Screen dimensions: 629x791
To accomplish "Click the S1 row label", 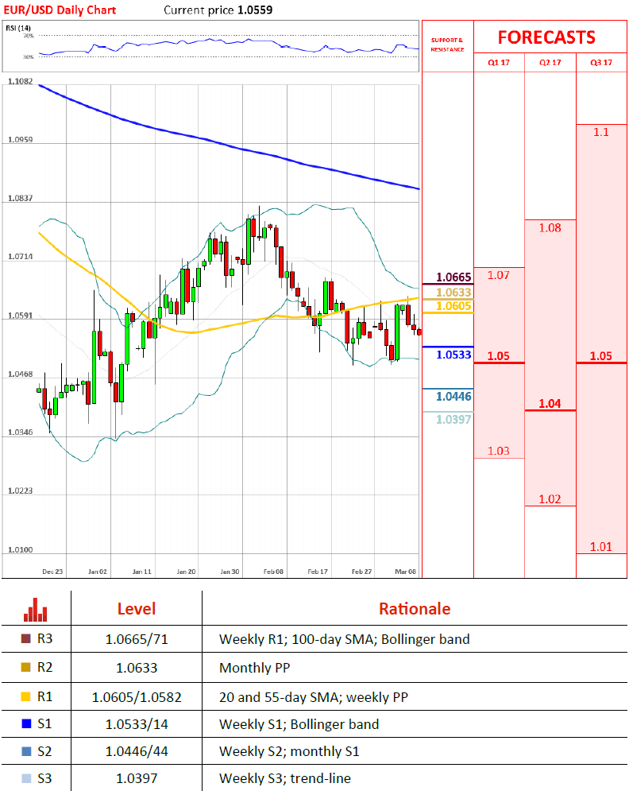I will 44,724.
